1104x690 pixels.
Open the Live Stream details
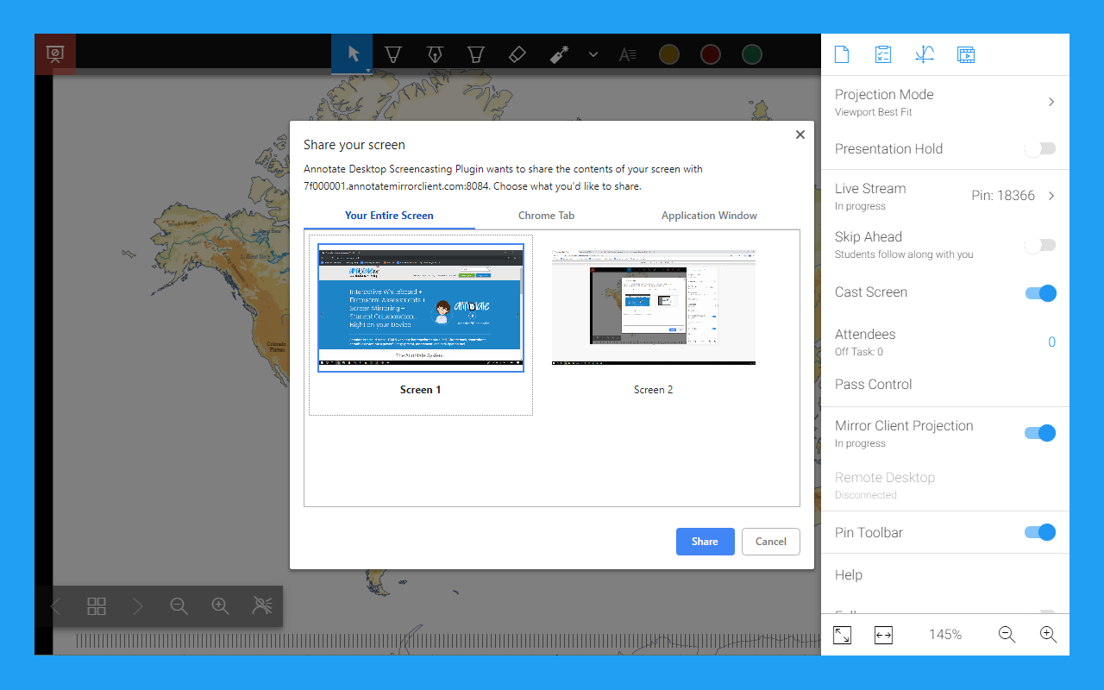(1051, 196)
